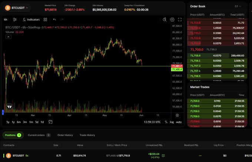Click the Bitcoin icon in BTCUSDT position row
Screen dimensions: 252x162
[x=9, y=156]
